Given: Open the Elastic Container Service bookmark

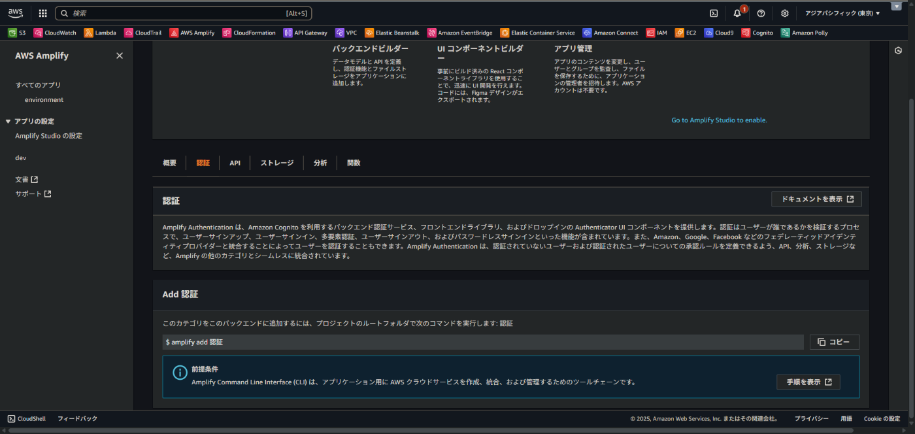Looking at the screenshot, I should pyautogui.click(x=538, y=33).
